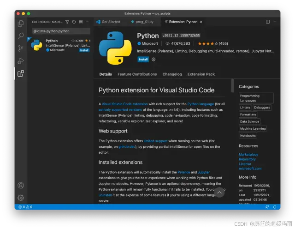Viewport: 295px width, 229px height.
Task: Click the star rating (455)
Action: point(213,44)
